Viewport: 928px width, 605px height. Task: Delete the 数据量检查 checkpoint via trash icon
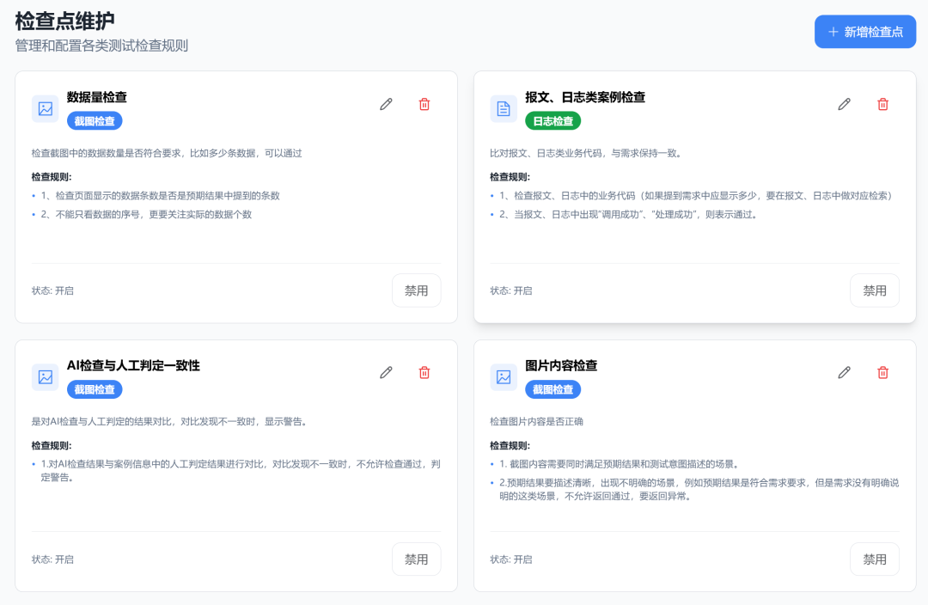pos(424,104)
